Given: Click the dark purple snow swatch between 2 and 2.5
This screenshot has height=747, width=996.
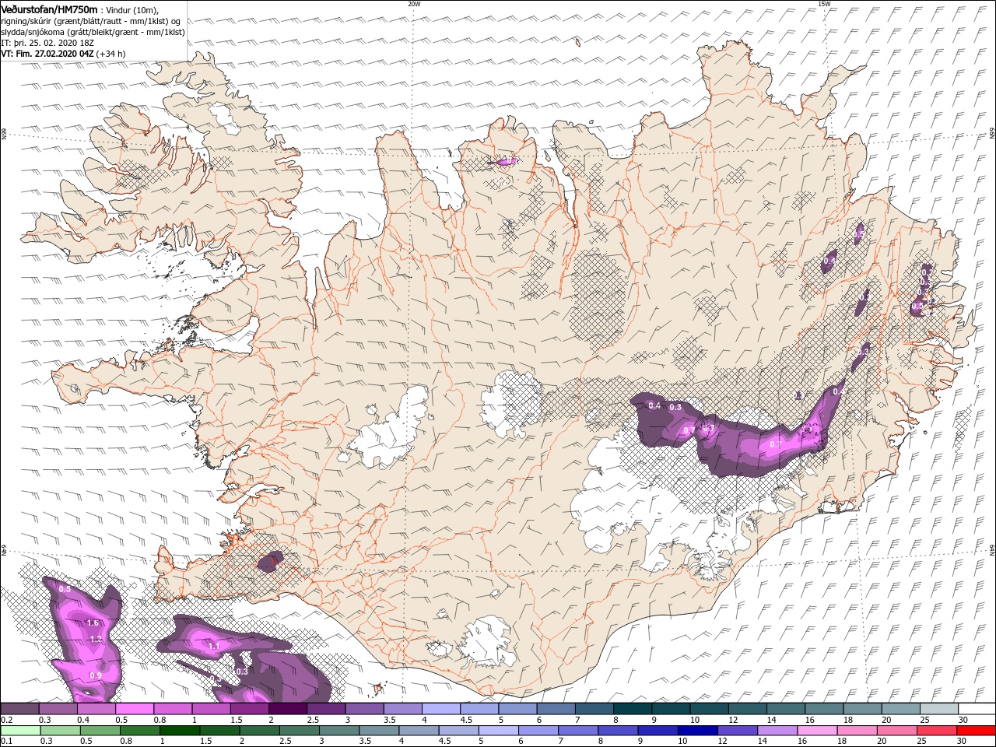Looking at the screenshot, I should coord(287,708).
